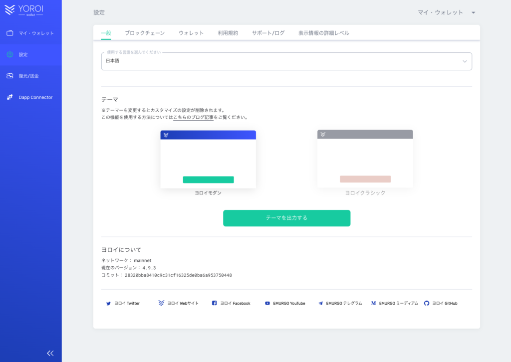Select ヨロイクラシック theme preview
The height and width of the screenshot is (362, 511).
point(365,160)
